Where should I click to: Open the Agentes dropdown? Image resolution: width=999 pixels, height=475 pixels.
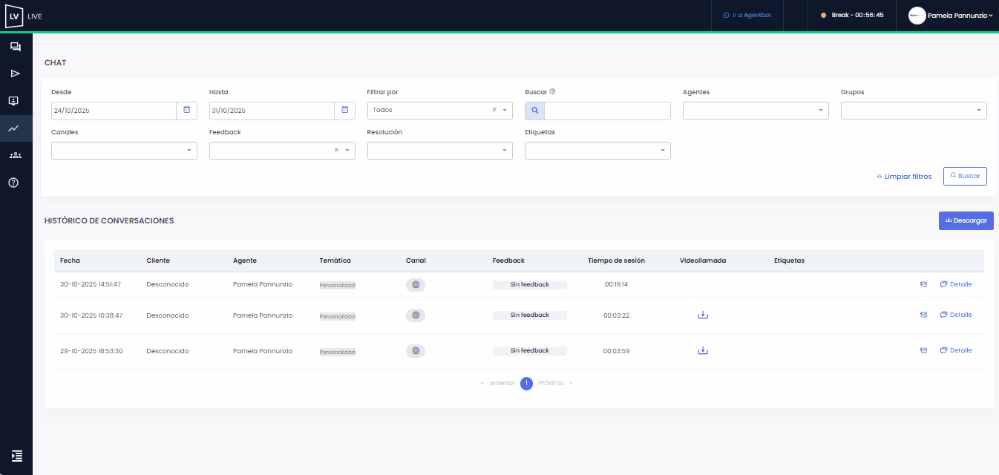click(x=756, y=111)
